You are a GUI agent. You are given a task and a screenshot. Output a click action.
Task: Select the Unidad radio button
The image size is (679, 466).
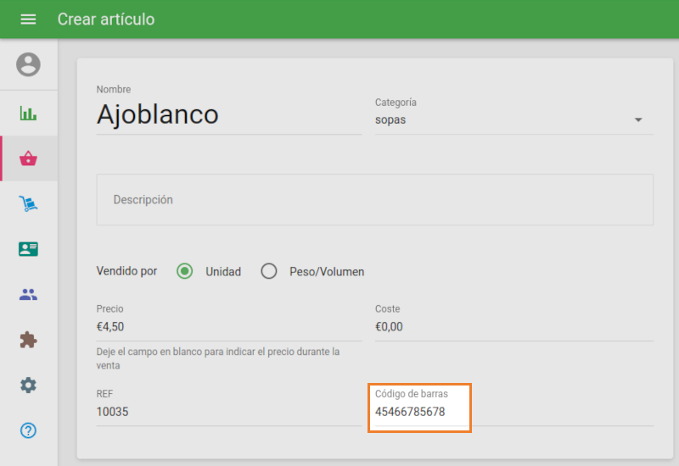pos(185,272)
